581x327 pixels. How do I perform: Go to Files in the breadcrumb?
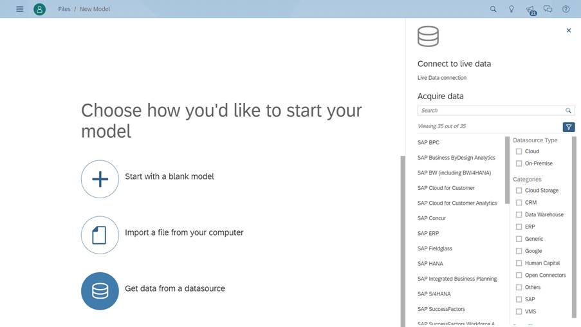pos(64,9)
